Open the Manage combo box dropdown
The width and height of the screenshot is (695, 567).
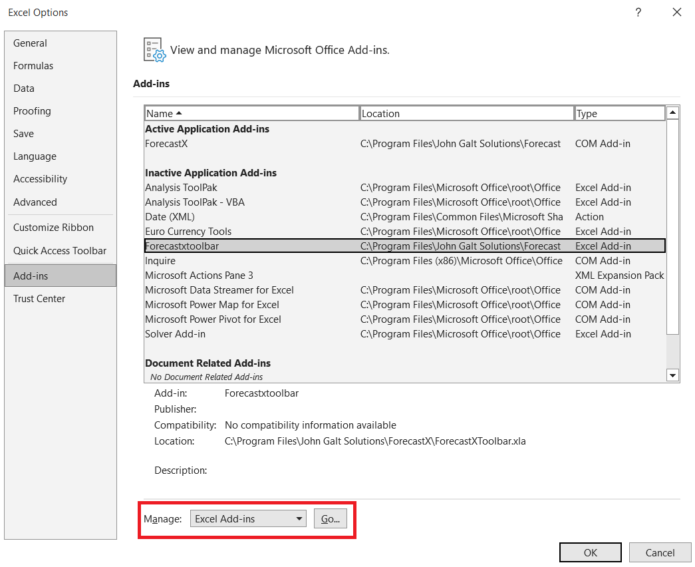pos(298,518)
